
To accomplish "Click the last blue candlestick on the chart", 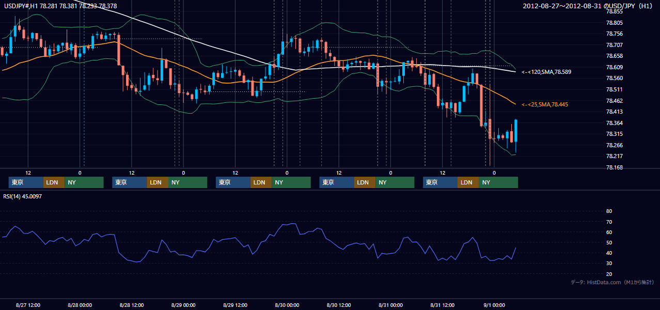I will [515, 131].
